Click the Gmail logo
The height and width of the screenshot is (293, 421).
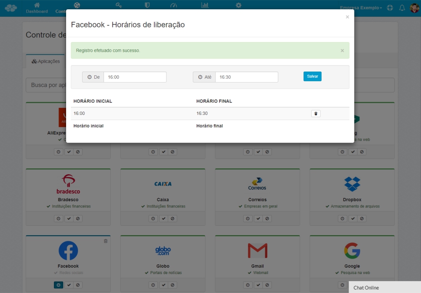pyautogui.click(x=258, y=250)
